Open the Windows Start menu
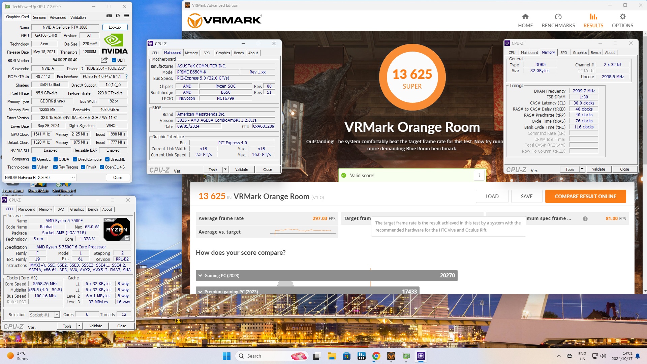Image resolution: width=647 pixels, height=364 pixels. (226, 356)
